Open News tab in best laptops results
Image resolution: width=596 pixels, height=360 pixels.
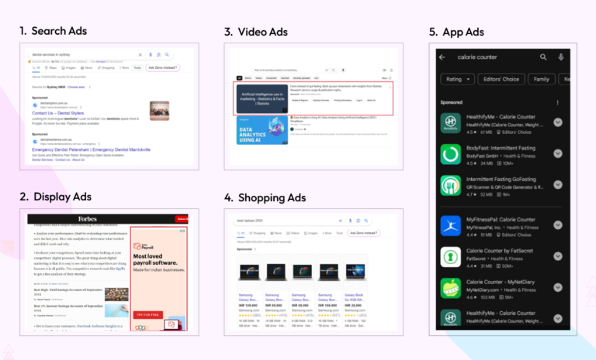[276, 233]
